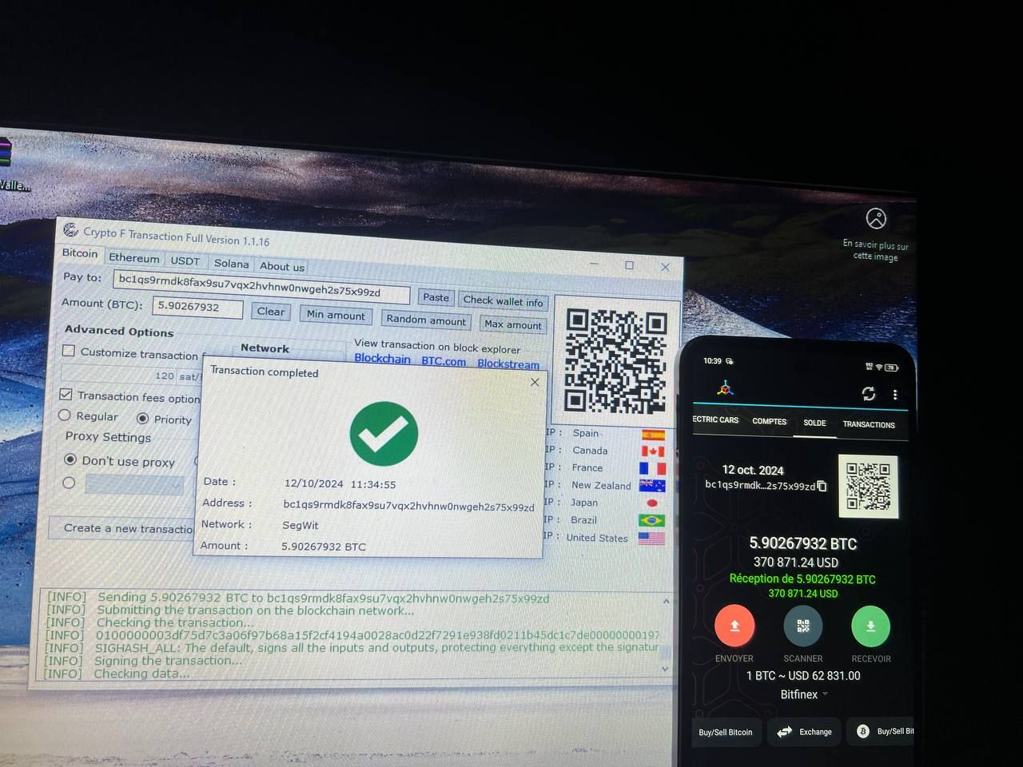The height and width of the screenshot is (767, 1023).
Task: Maximize the Crypto F Transaction window
Action: 629,265
